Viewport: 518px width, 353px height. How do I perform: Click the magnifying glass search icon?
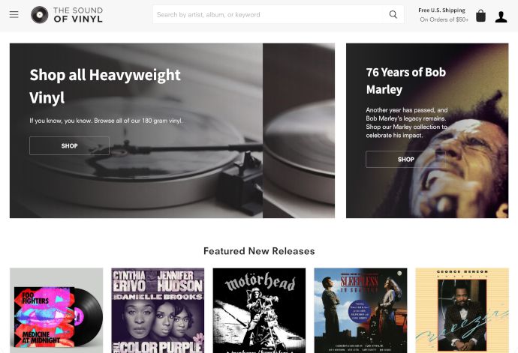[x=393, y=14]
